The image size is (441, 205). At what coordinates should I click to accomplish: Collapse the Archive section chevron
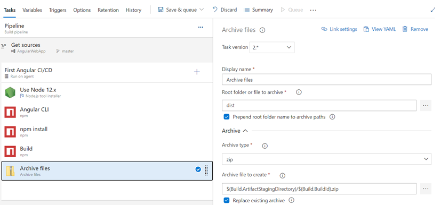(245, 131)
